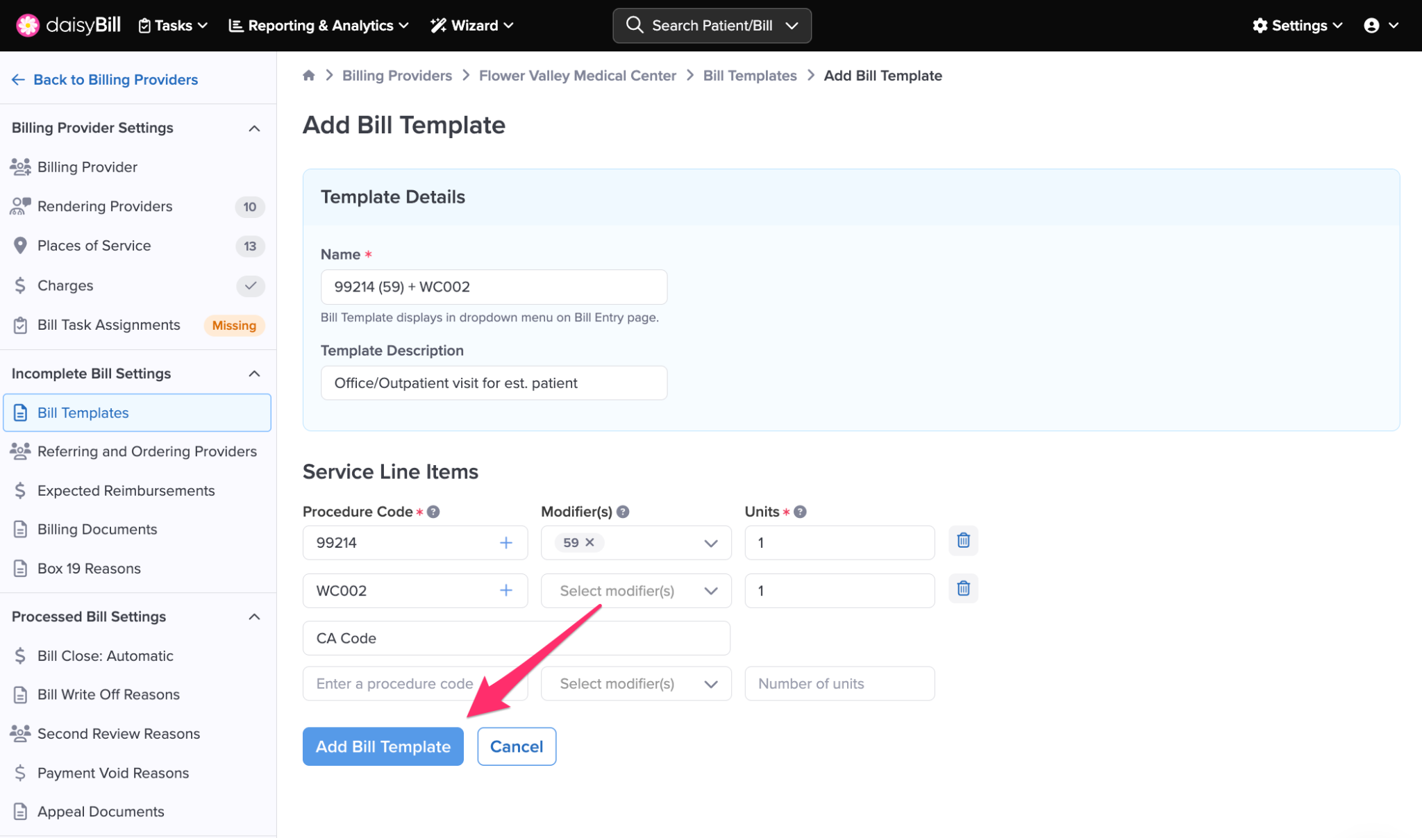Click plus icon in 99214 procedure code field
The height and width of the screenshot is (838, 1422).
coord(506,543)
